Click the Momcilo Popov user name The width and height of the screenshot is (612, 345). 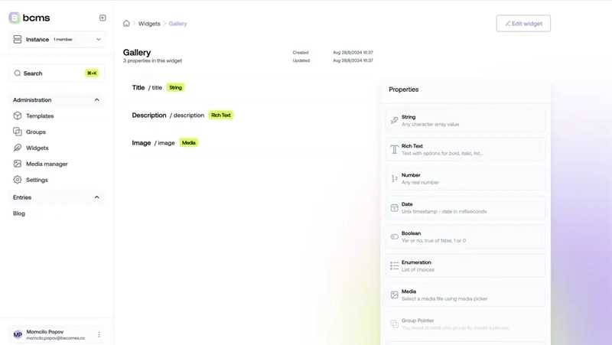pos(45,332)
